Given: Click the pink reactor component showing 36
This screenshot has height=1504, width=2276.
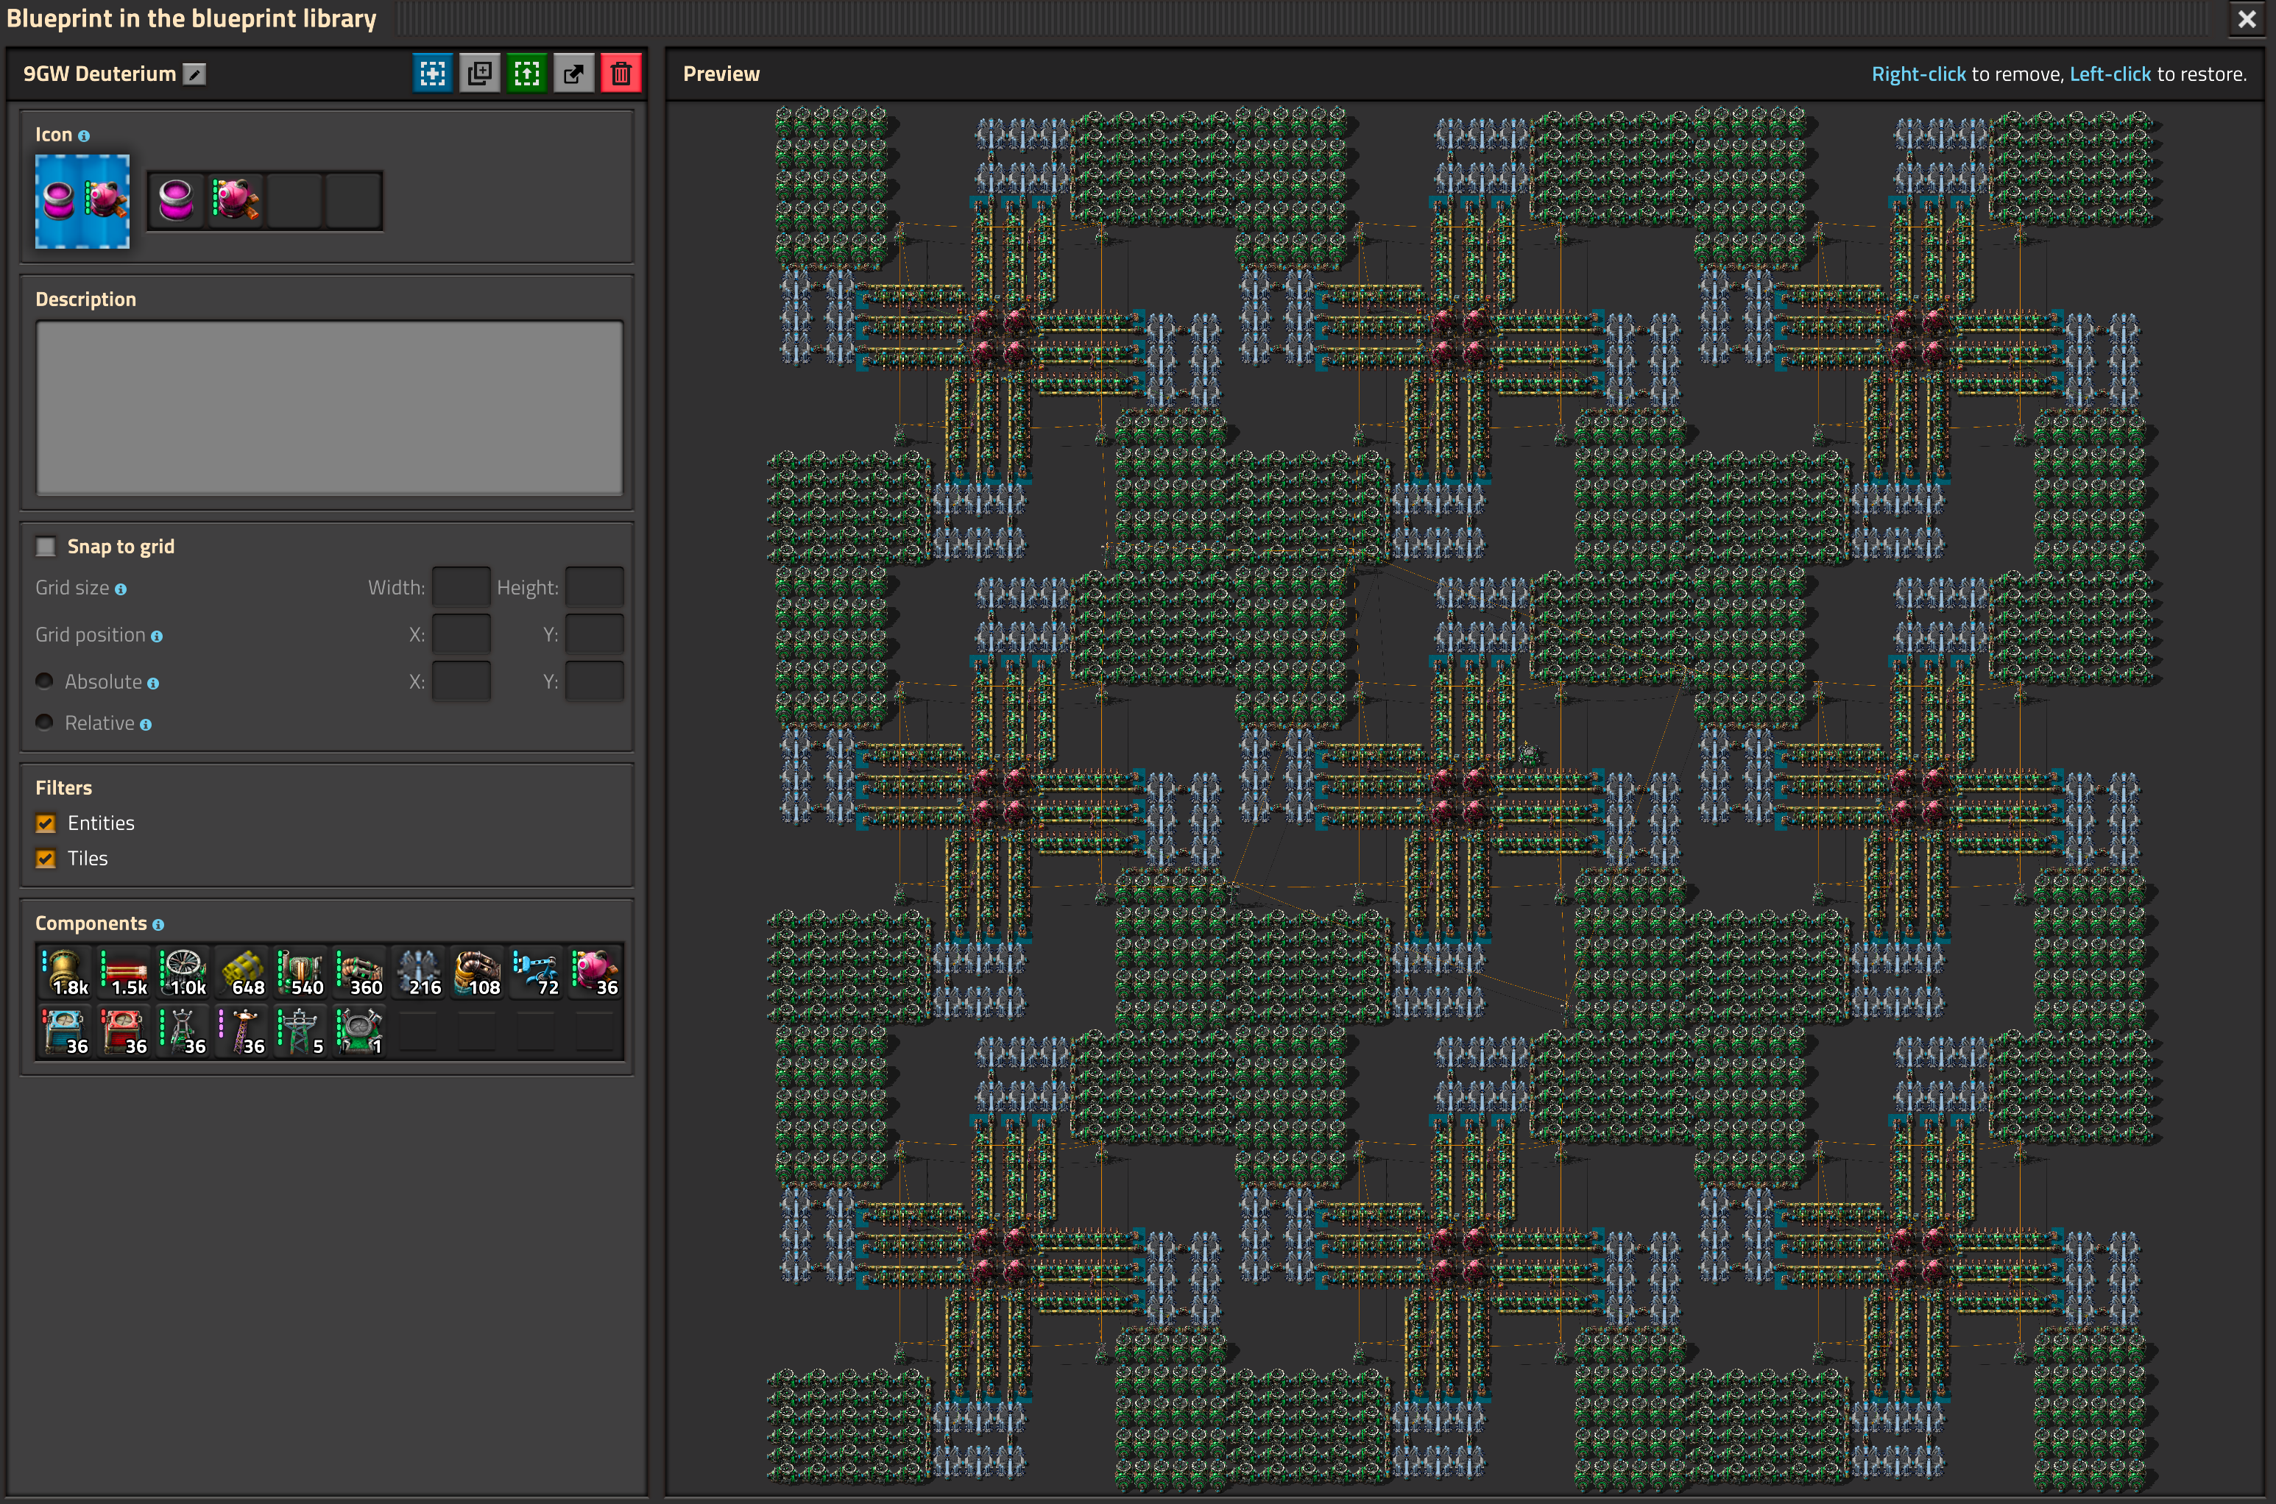Looking at the screenshot, I should point(595,973).
